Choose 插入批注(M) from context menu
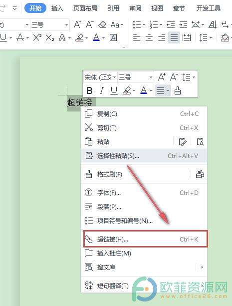 pos(144,253)
